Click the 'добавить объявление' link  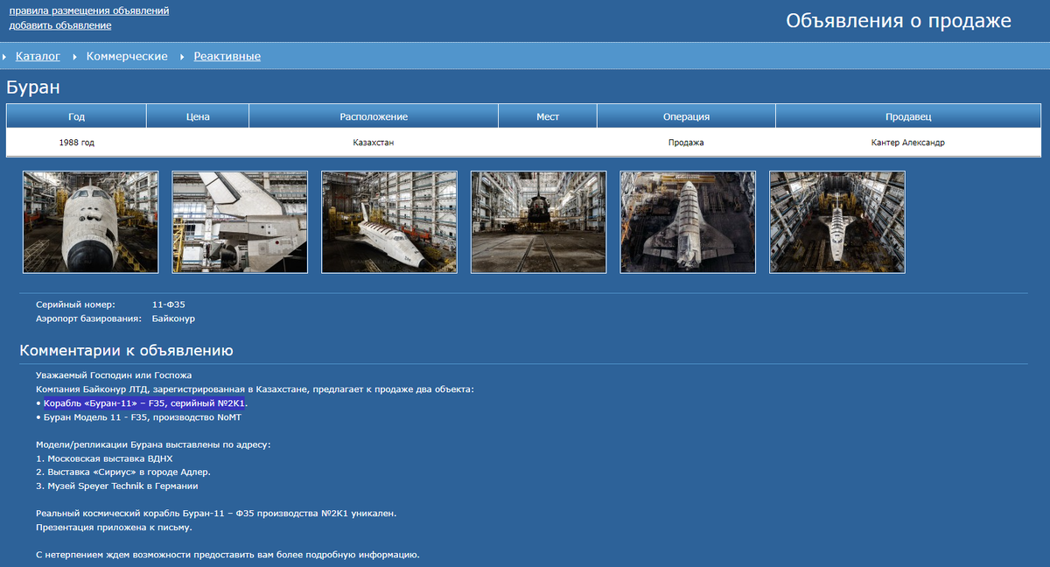click(x=60, y=25)
